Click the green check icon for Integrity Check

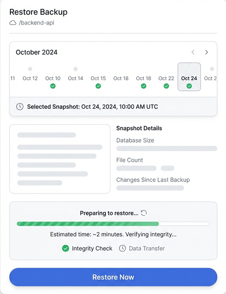(x=66, y=248)
